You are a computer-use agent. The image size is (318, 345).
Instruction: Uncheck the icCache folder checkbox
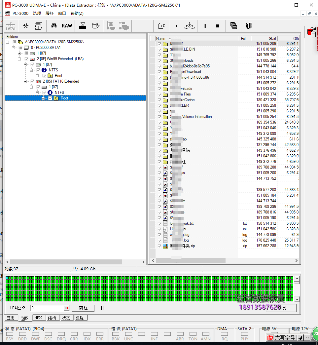point(159,100)
